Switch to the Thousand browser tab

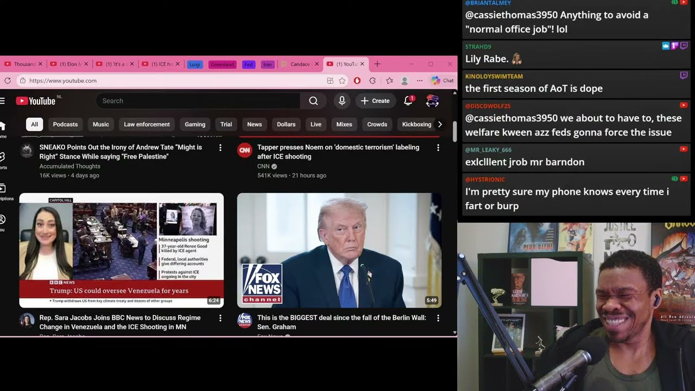coord(22,64)
